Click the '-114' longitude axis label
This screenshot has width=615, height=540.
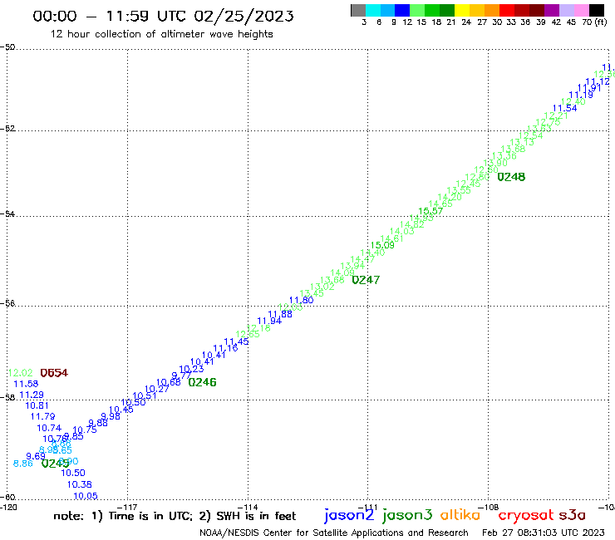point(248,508)
